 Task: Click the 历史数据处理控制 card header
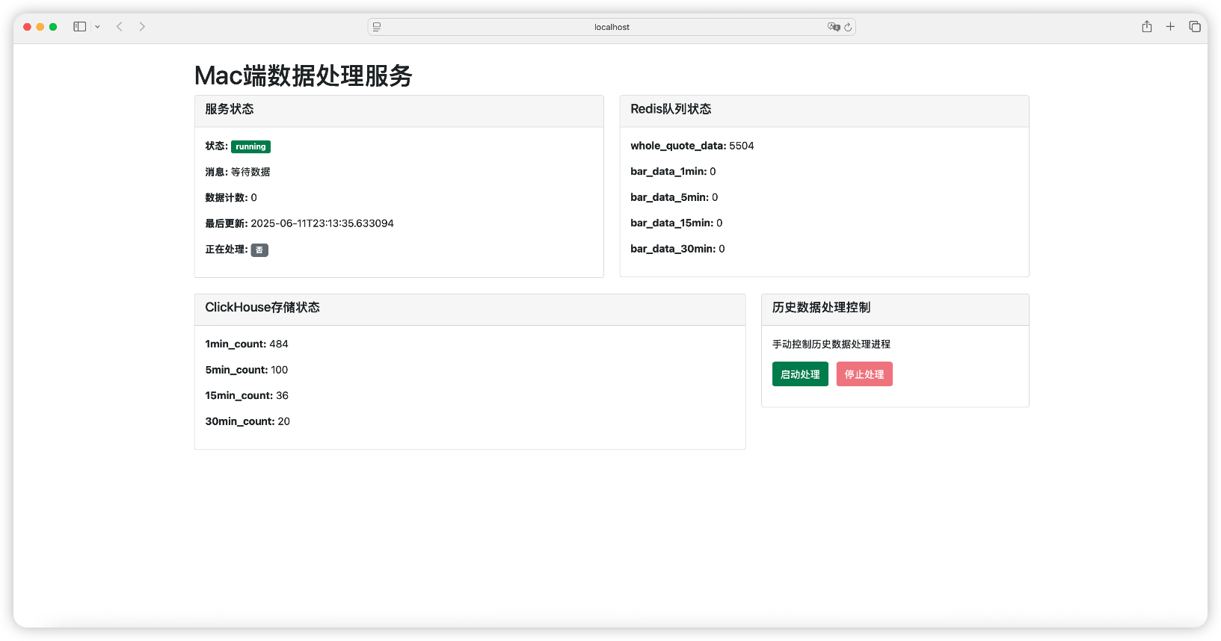(895, 309)
